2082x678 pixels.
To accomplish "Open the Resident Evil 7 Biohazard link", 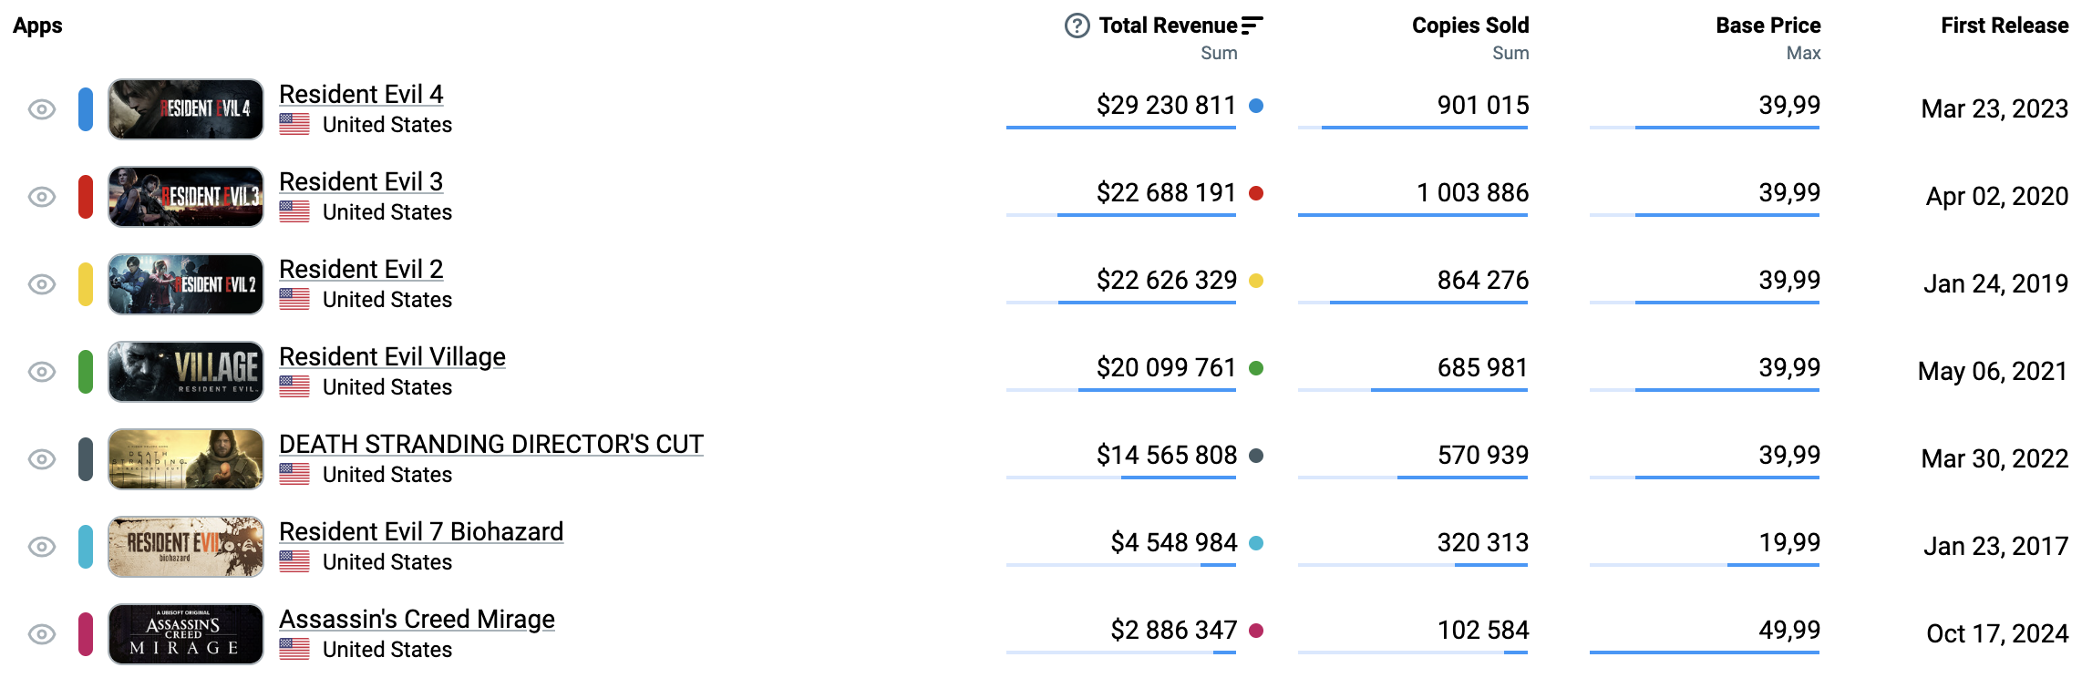I will (x=421, y=531).
